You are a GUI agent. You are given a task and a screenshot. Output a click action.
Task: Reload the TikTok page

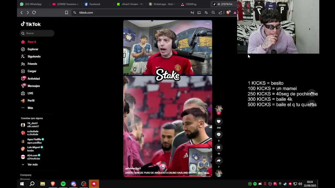(34, 13)
